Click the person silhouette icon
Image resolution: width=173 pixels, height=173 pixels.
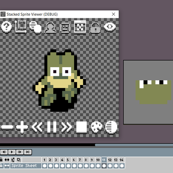click(50, 28)
